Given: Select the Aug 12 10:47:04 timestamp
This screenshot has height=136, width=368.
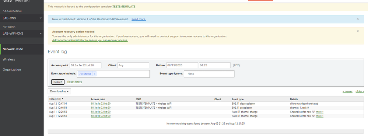Looking at the screenshot, I should [x=58, y=104].
